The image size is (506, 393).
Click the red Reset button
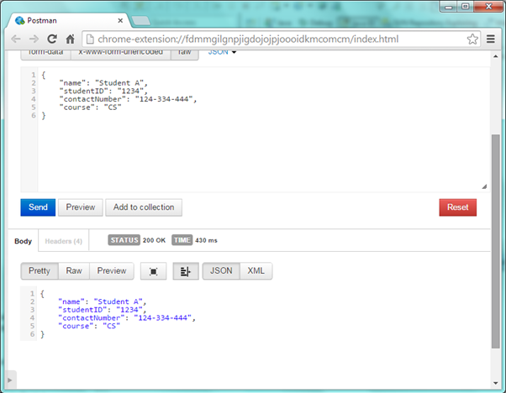coord(457,207)
